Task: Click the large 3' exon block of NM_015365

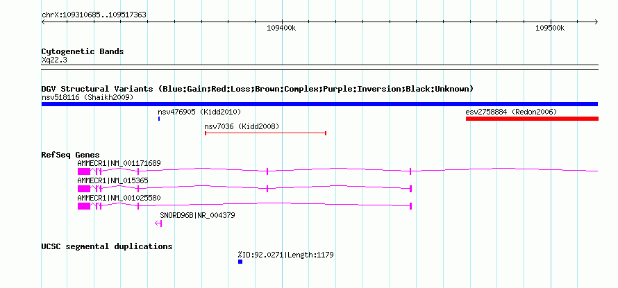Action: [x=84, y=189]
